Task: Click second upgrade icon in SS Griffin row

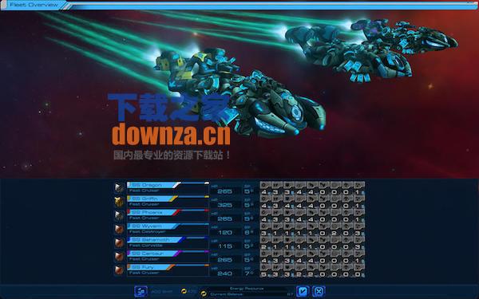Action: click(x=277, y=199)
